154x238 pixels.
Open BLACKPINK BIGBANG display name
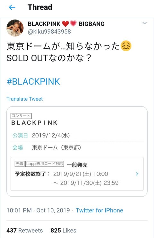pos(66,24)
